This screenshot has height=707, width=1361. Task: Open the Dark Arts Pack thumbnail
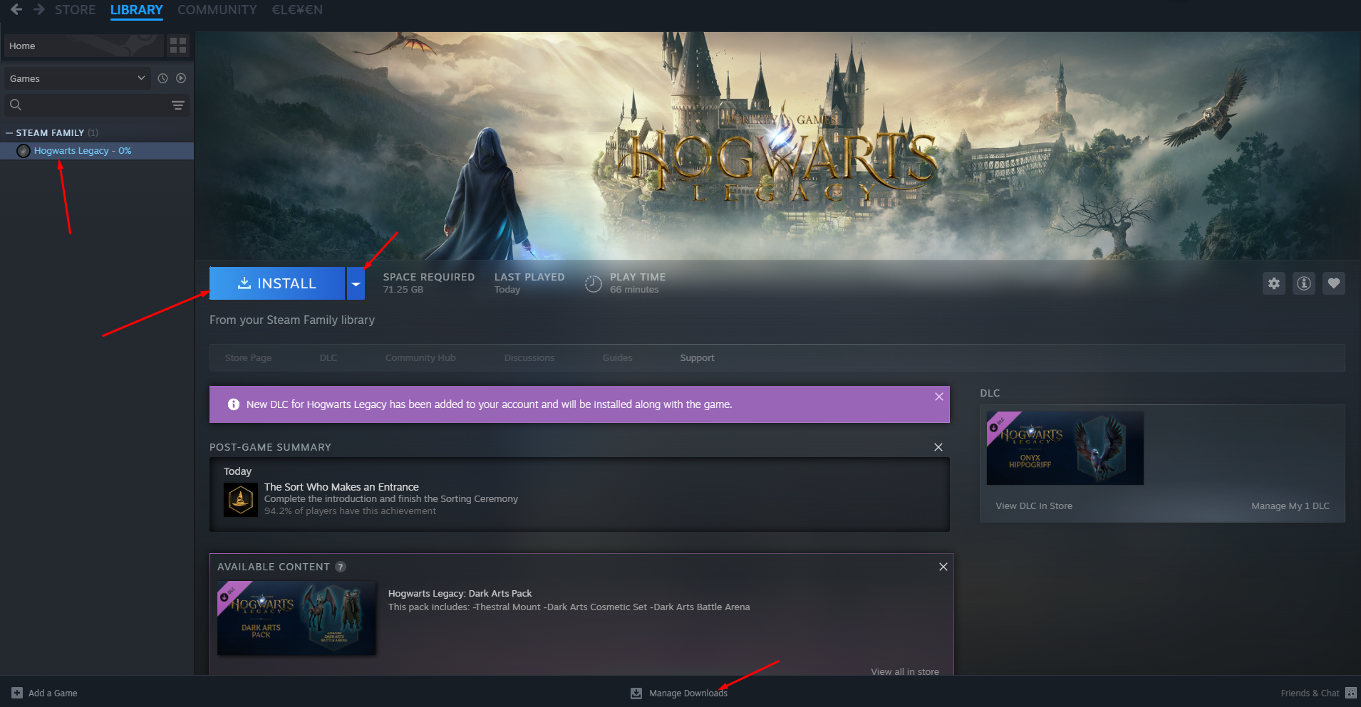tap(296, 618)
